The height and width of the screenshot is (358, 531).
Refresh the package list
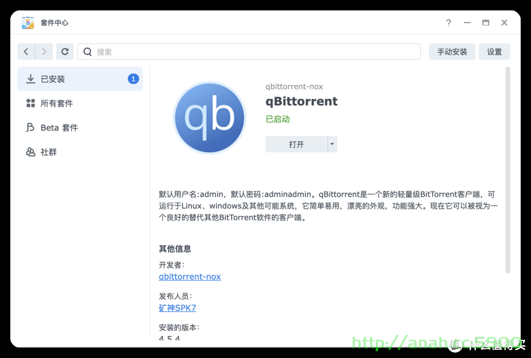tap(65, 52)
